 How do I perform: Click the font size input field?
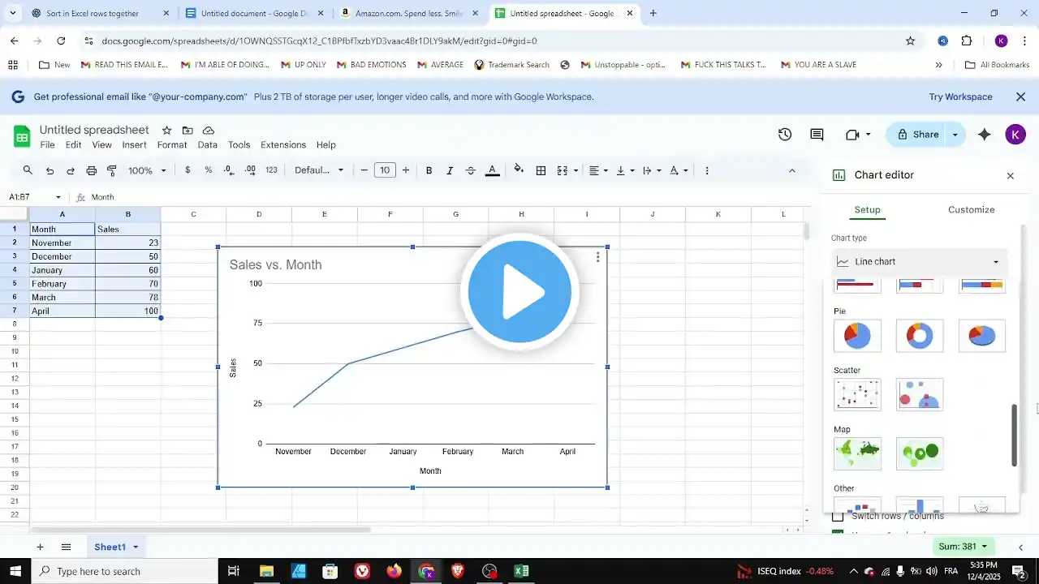[385, 170]
